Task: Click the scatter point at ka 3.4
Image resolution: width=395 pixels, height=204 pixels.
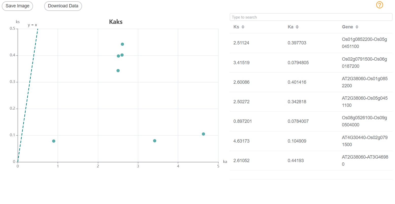Action: [x=155, y=141]
